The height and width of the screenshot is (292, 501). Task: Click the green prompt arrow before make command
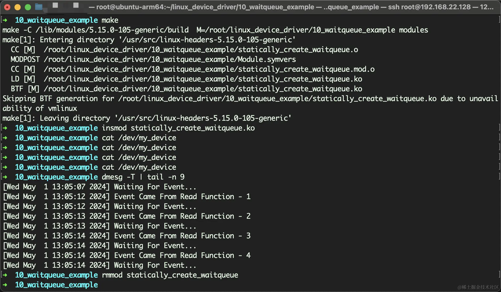[x=5, y=20]
